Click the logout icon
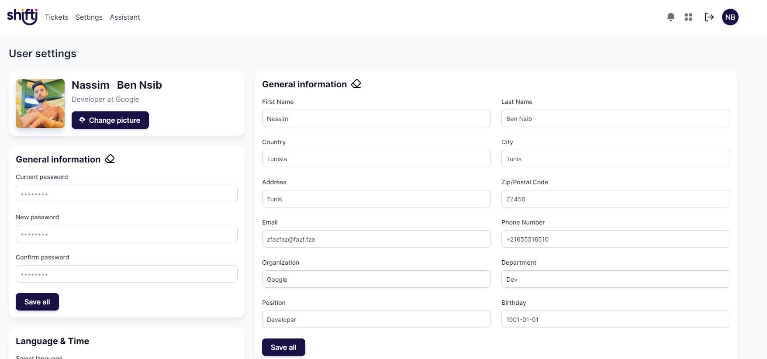767x359 pixels. click(709, 17)
